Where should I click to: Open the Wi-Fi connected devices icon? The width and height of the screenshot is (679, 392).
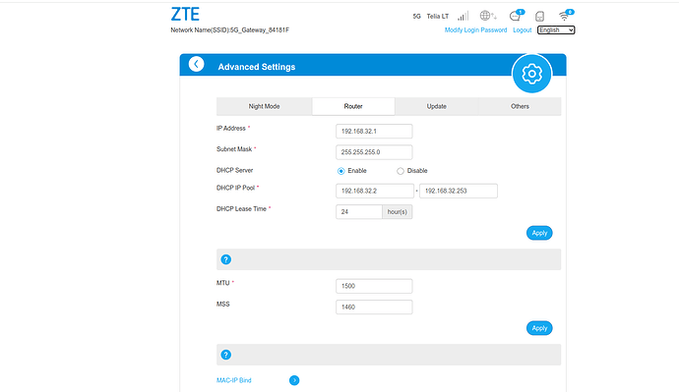click(565, 16)
